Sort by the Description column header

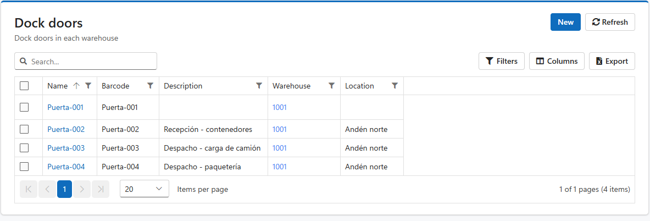click(183, 86)
